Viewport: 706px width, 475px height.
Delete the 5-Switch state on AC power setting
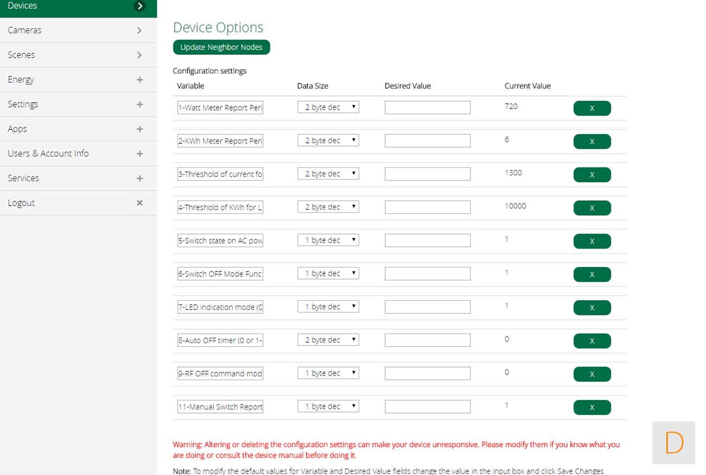592,242
